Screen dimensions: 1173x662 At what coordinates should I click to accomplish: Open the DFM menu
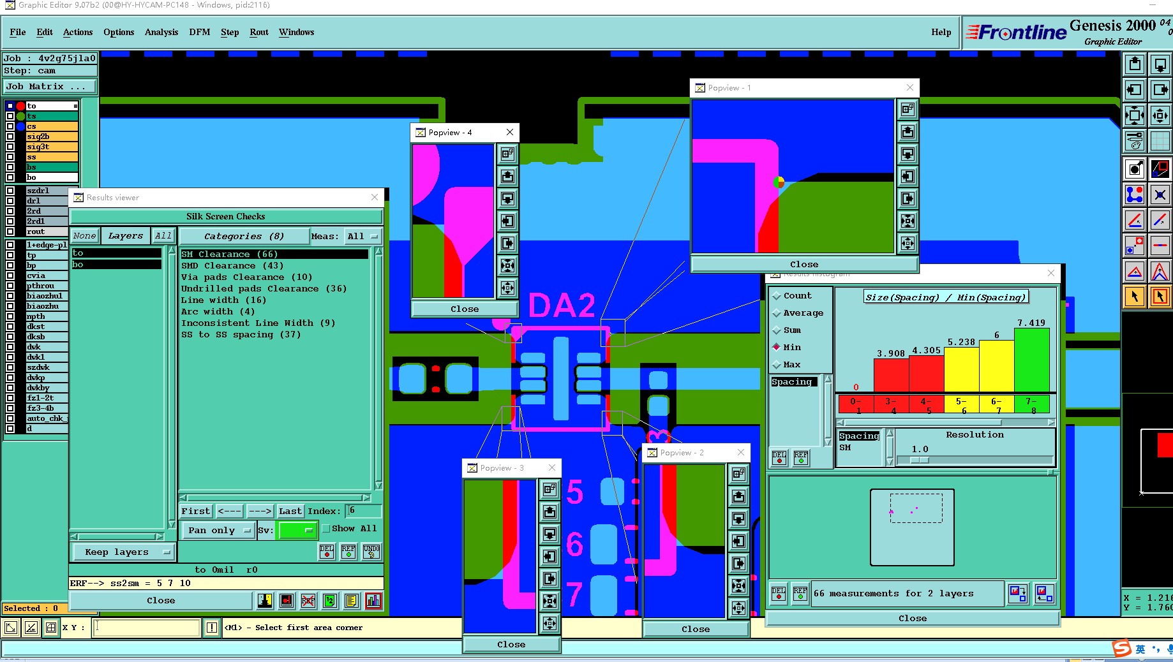pos(200,32)
